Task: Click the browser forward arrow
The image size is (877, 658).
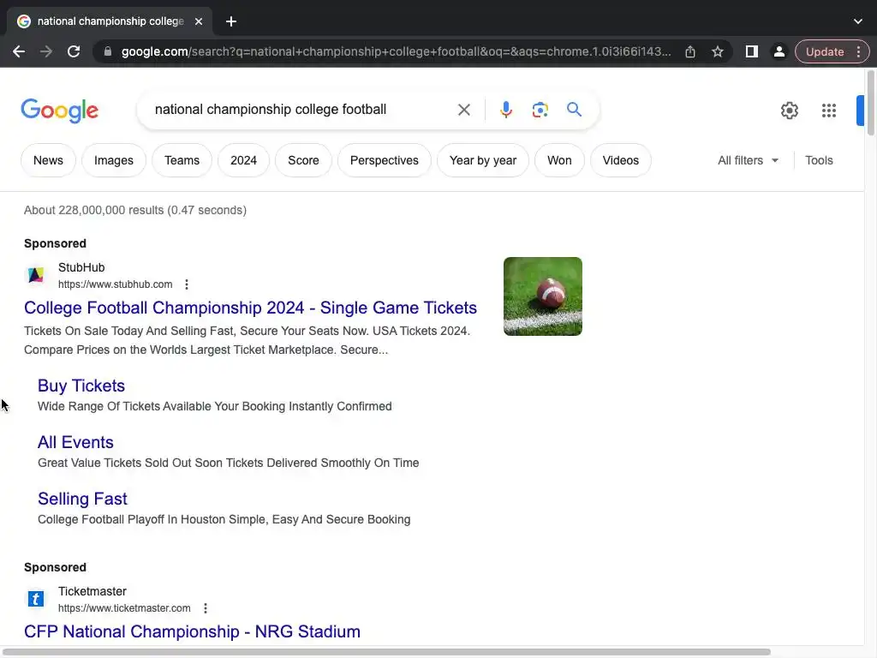Action: click(x=46, y=51)
